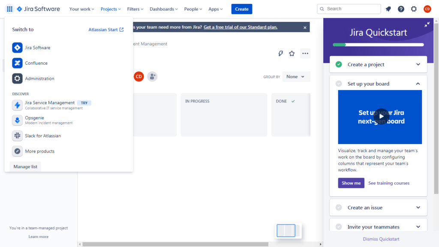Image resolution: width=439 pixels, height=247 pixels.
Task: Open notifications bell
Action: (x=388, y=9)
